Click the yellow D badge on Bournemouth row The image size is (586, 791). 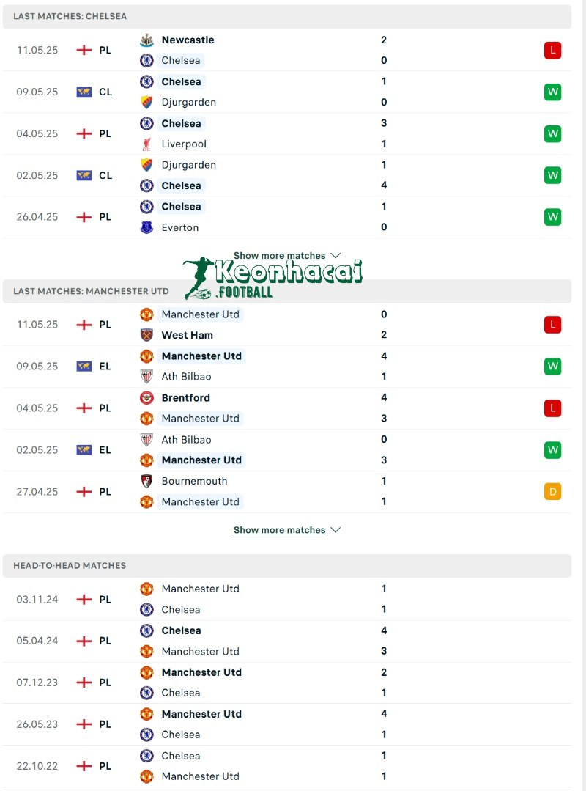pyautogui.click(x=552, y=491)
